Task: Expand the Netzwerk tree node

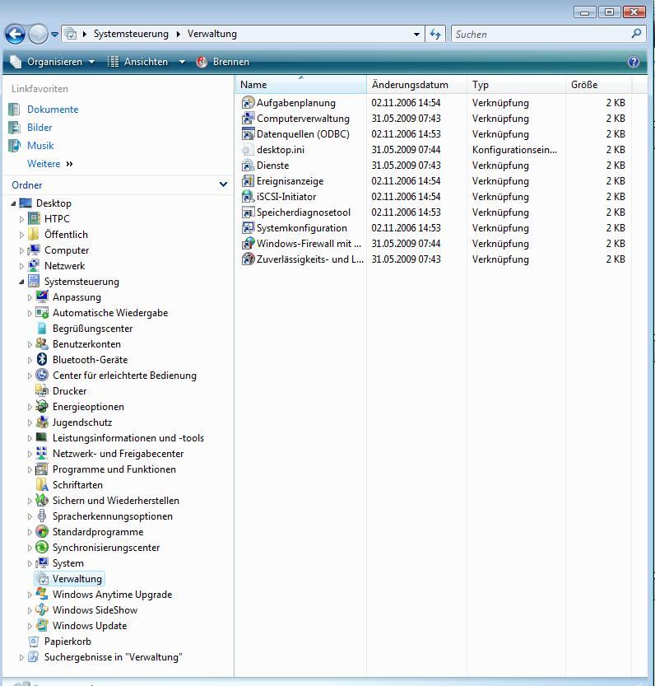Action: click(21, 266)
